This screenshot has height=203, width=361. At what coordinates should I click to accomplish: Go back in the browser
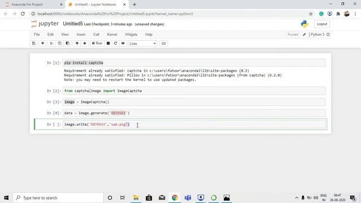[6, 14]
